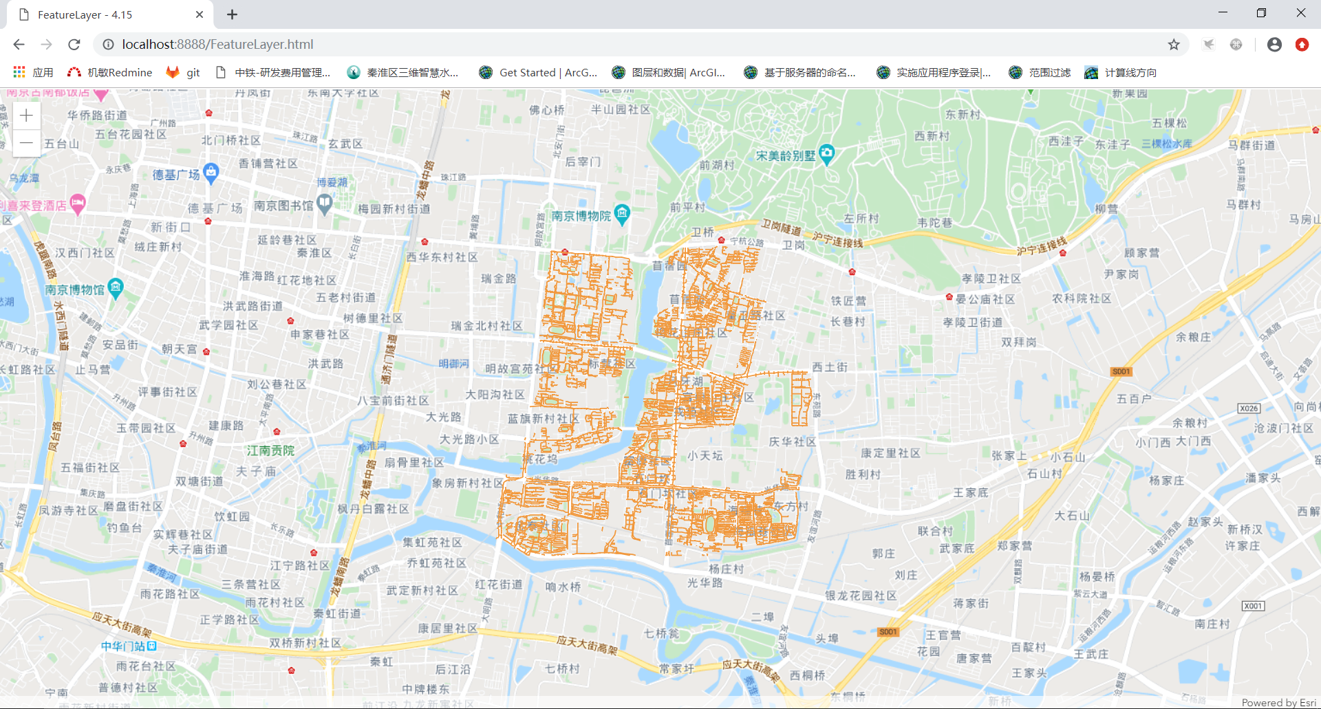Click the map Zoom Out control
Image resolution: width=1321 pixels, height=709 pixels.
click(x=25, y=142)
